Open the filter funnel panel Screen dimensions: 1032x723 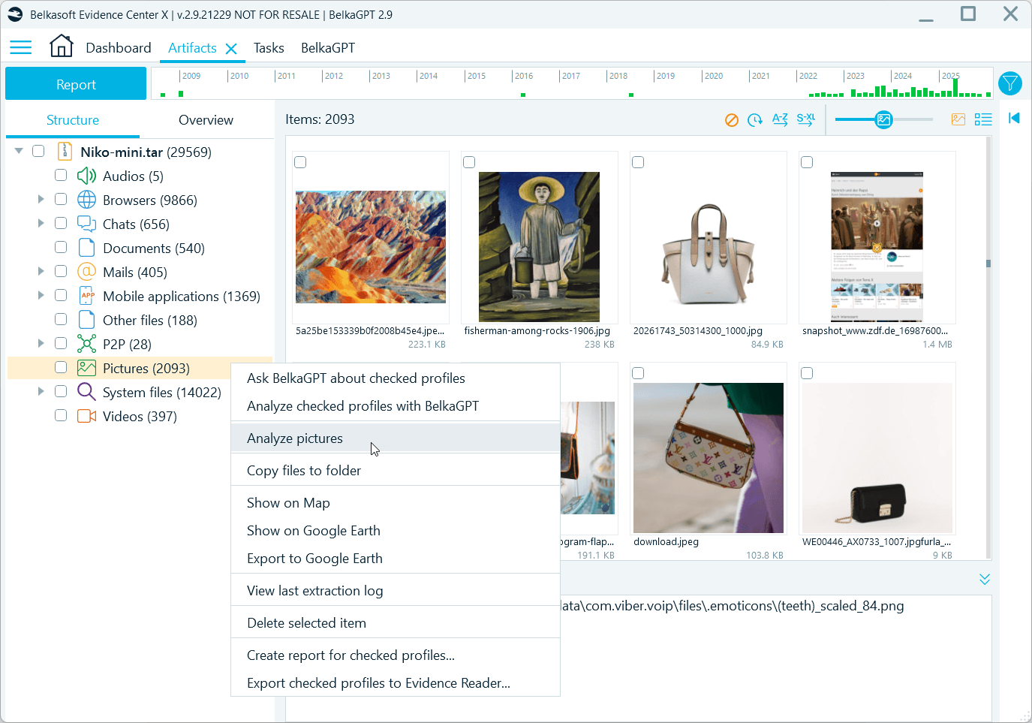pos(1010,83)
